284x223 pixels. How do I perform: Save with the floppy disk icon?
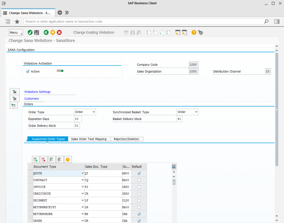[x=36, y=32]
